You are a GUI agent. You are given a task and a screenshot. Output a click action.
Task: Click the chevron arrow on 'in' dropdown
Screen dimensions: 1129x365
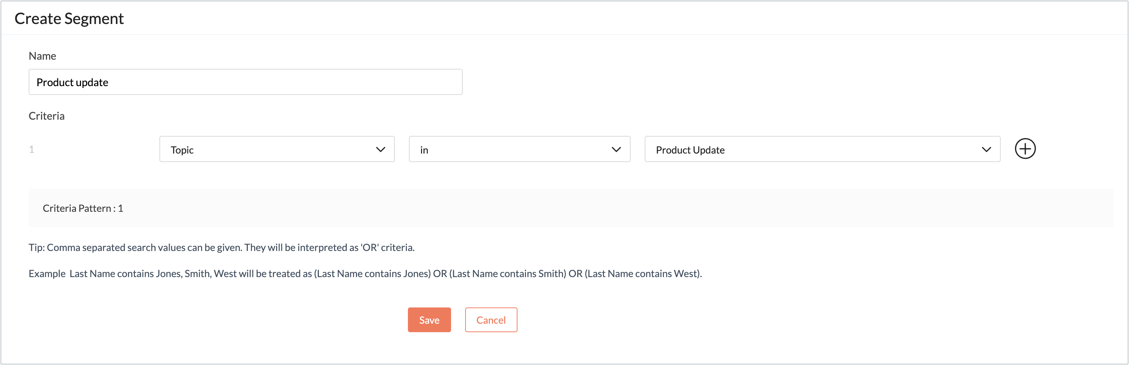coord(616,150)
